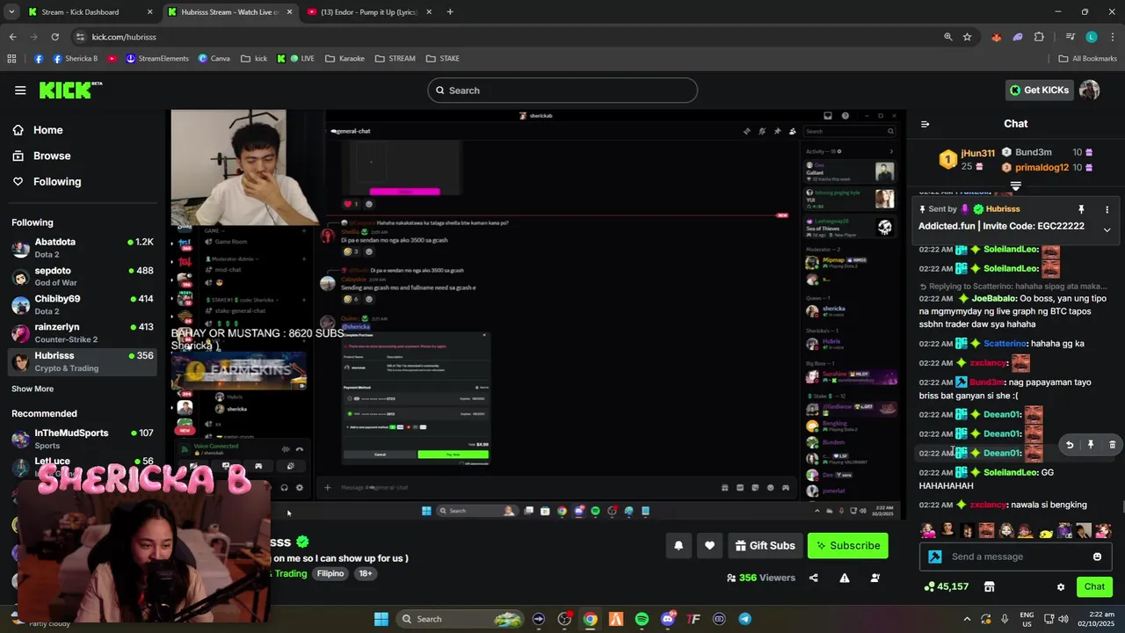Open Chibiby69's channel
Image resolution: width=1125 pixels, height=633 pixels.
83,304
